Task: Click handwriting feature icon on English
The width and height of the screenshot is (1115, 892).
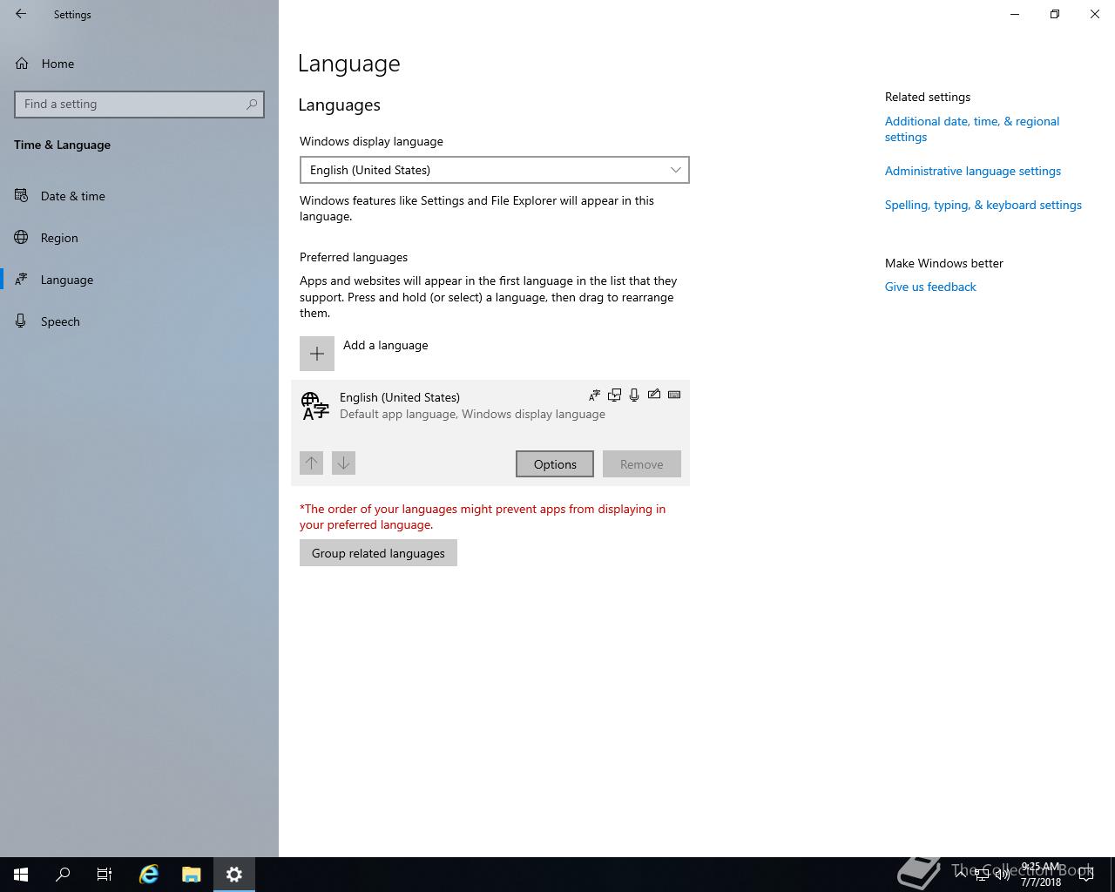Action: pyautogui.click(x=654, y=395)
